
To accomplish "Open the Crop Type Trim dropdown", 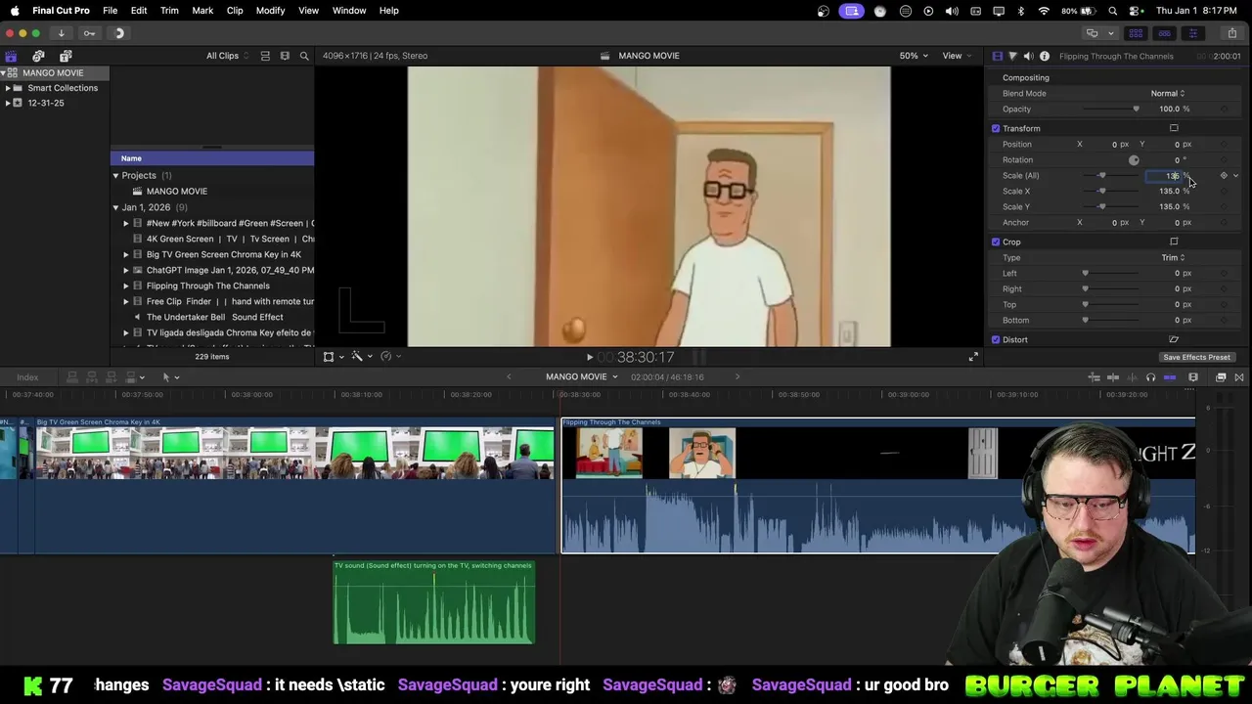I will (1173, 257).
